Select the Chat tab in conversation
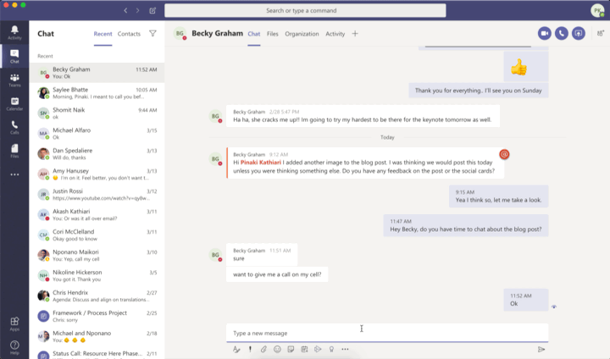The width and height of the screenshot is (610, 359). point(253,34)
